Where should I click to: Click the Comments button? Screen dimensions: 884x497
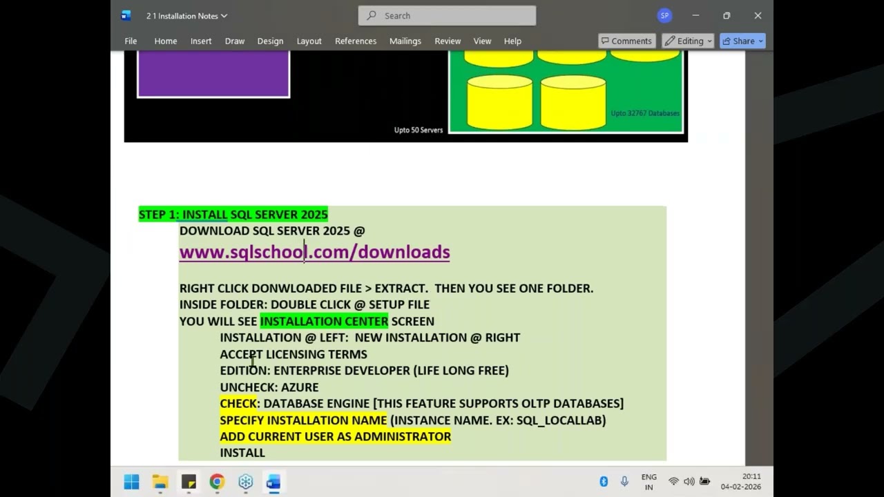click(627, 41)
